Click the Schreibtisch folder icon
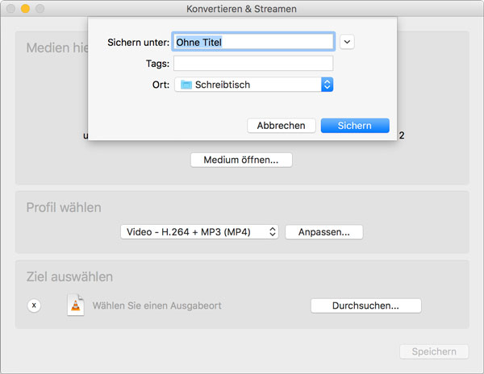The image size is (484, 374). pos(186,85)
